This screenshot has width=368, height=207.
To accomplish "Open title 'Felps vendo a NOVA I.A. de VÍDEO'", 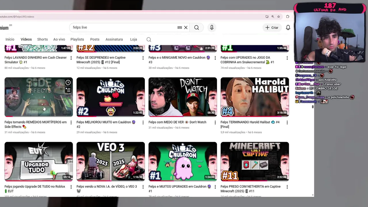I will click(x=107, y=189).
